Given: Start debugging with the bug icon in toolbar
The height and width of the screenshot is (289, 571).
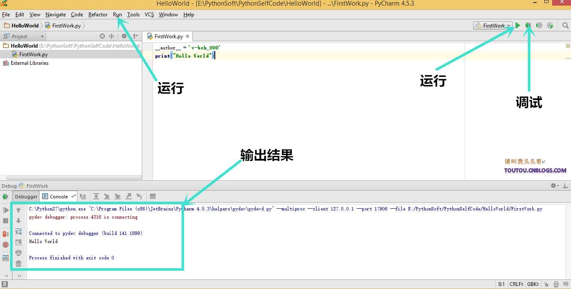Looking at the screenshot, I should coord(528,26).
